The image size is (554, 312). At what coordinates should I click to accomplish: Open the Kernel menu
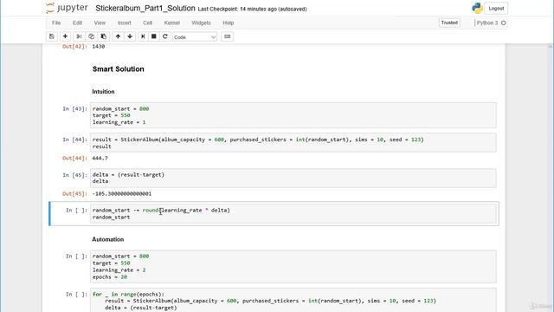point(171,23)
